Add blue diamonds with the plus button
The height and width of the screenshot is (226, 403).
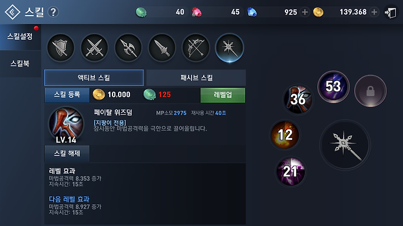pos(304,12)
